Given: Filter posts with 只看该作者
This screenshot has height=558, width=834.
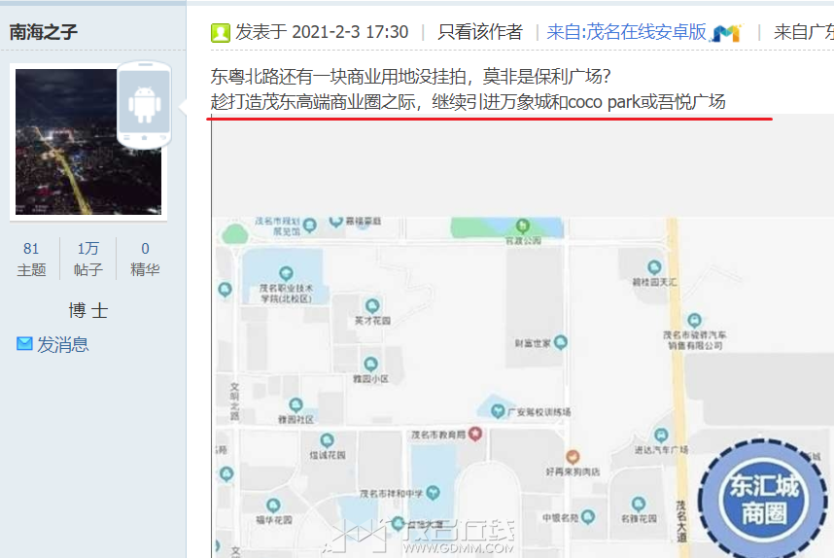Looking at the screenshot, I should [x=480, y=32].
